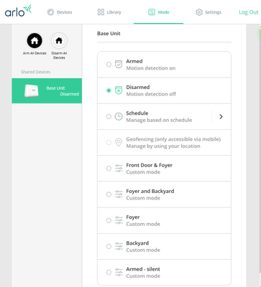The height and width of the screenshot is (287, 261).
Task: Select Foyer and Backyard radio button
Action: tap(109, 194)
